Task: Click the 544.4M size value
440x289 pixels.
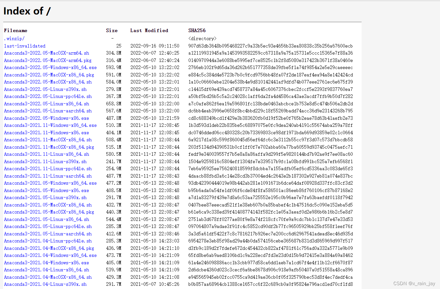Action: 114,219
